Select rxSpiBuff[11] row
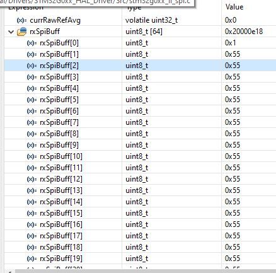The image size is (276, 273). [x=140, y=168]
